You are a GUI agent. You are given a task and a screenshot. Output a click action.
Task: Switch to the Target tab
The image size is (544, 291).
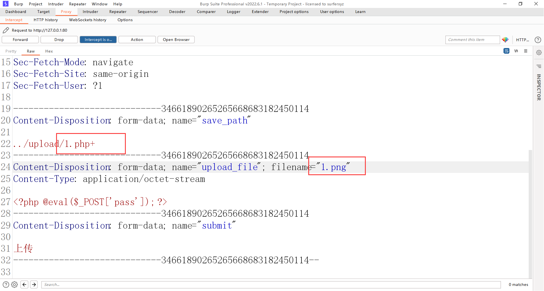click(43, 12)
